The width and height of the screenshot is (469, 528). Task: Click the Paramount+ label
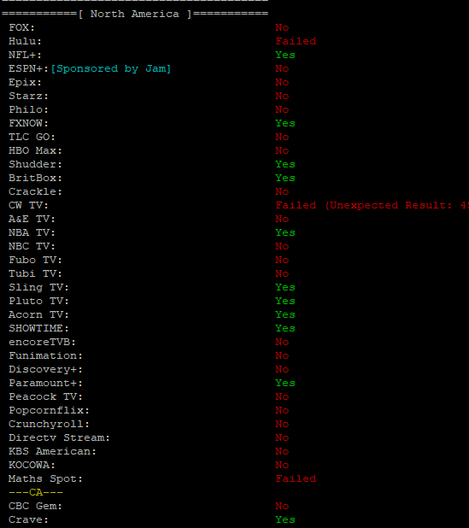pos(45,384)
